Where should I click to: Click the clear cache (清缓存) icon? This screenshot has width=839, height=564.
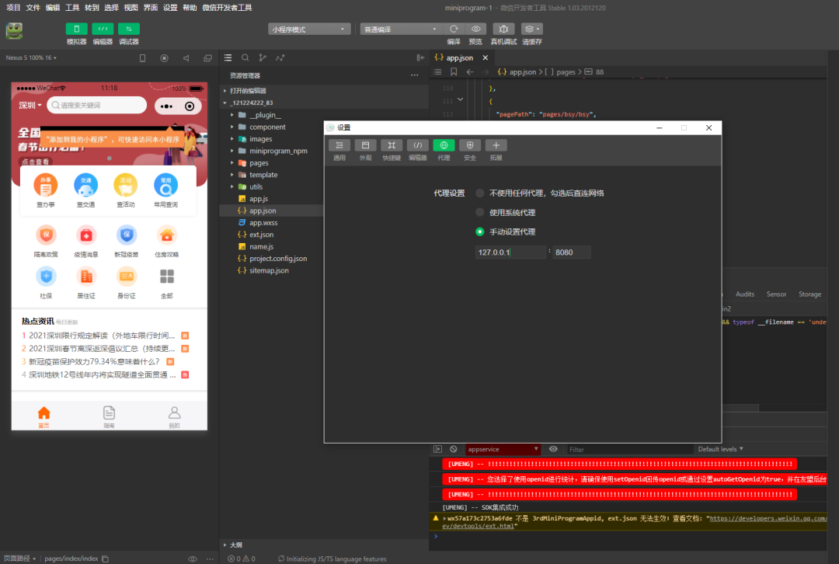(x=532, y=29)
